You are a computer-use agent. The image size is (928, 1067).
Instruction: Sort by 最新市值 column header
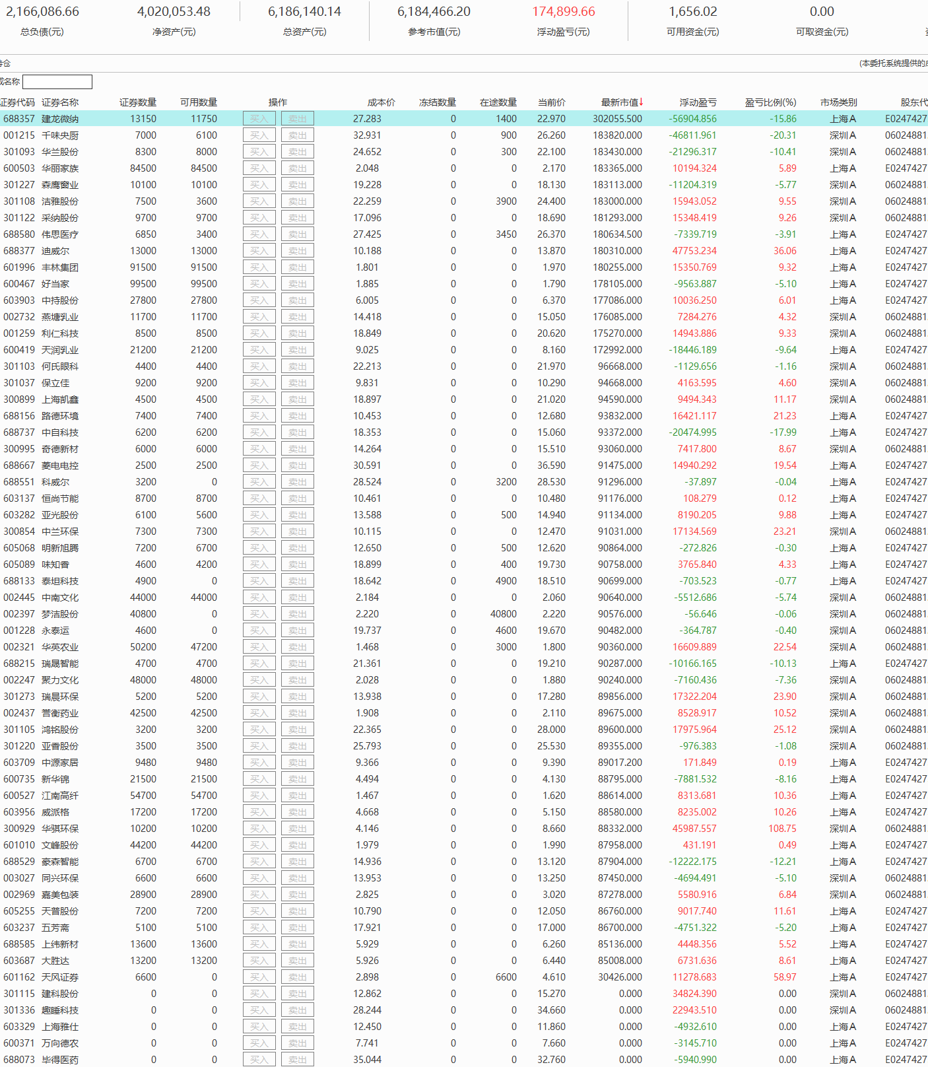[622, 102]
